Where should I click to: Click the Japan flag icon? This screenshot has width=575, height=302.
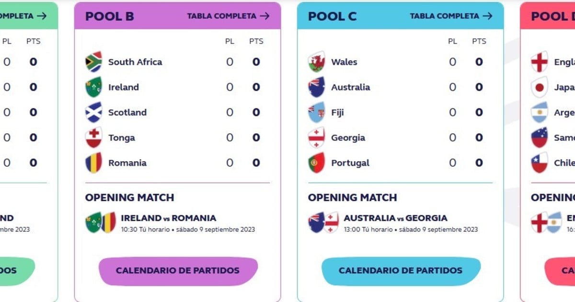[x=539, y=87]
